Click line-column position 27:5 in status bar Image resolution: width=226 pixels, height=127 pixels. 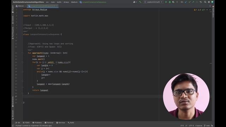(x=182, y=126)
